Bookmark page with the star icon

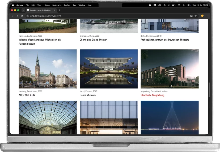(196, 16)
